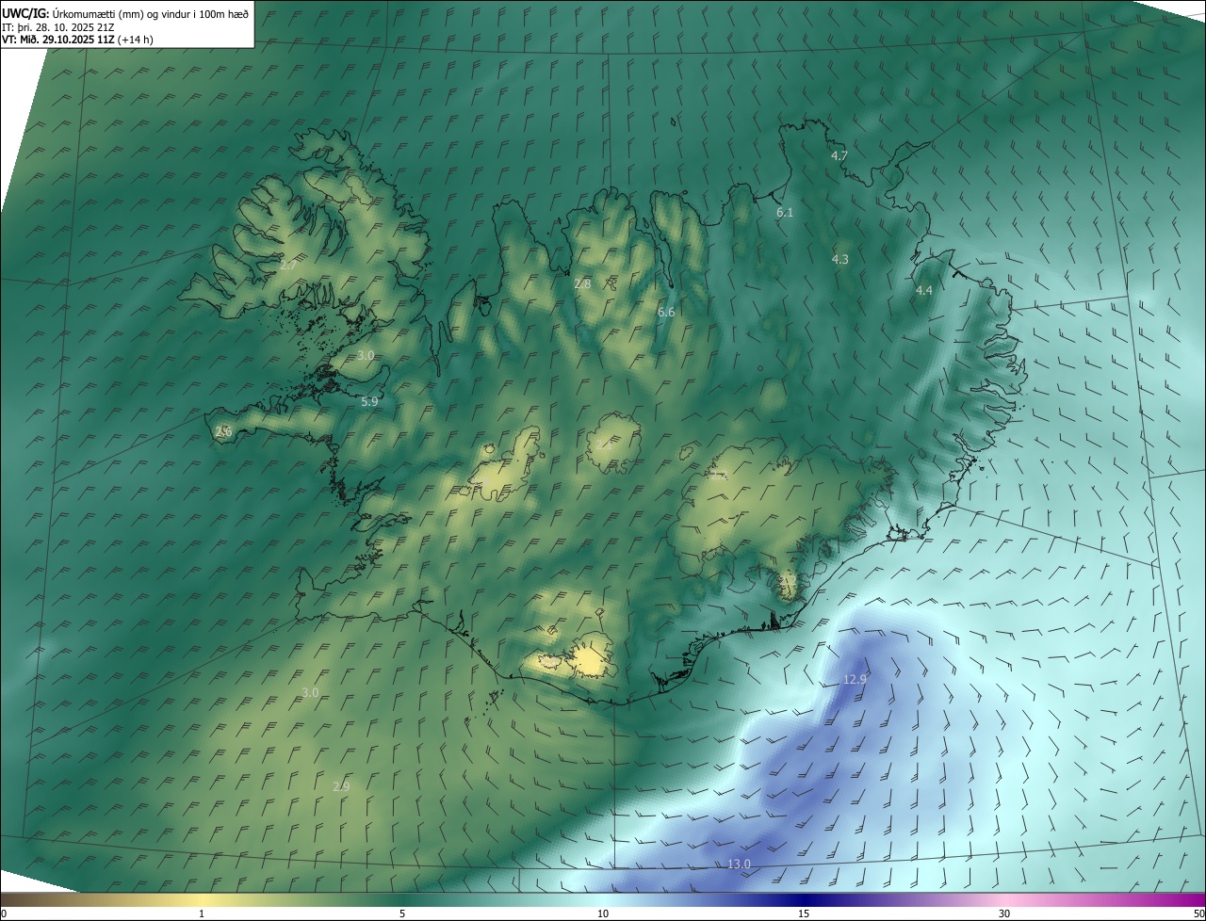Click the 13.0 value label

(740, 864)
